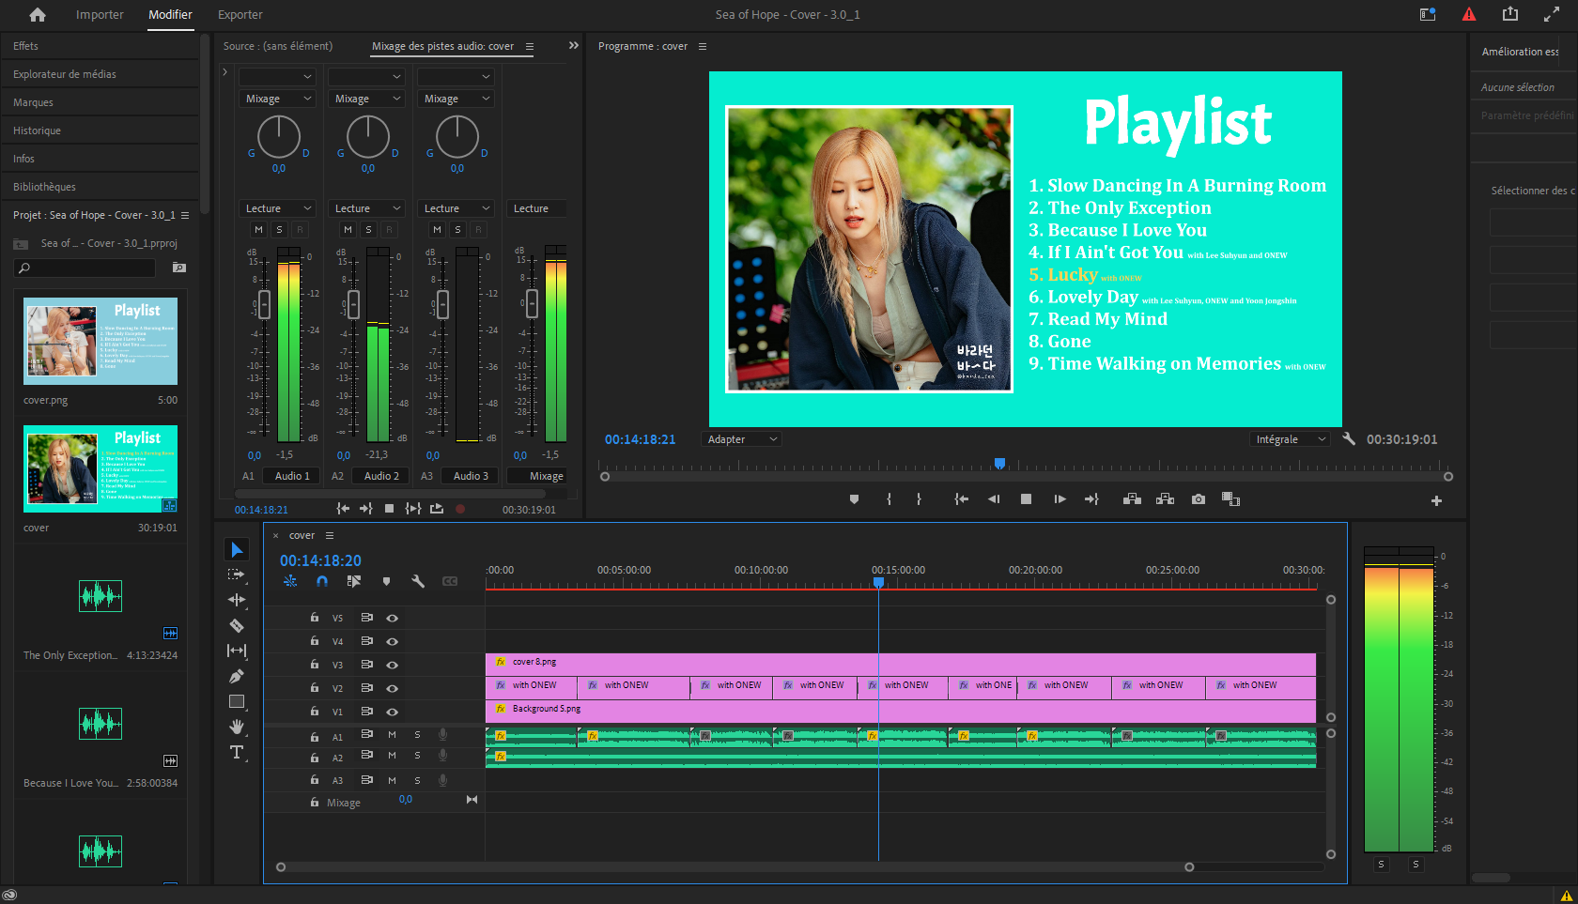1578x904 pixels.
Task: Step forward one frame in Program monitor
Action: coord(1060,499)
